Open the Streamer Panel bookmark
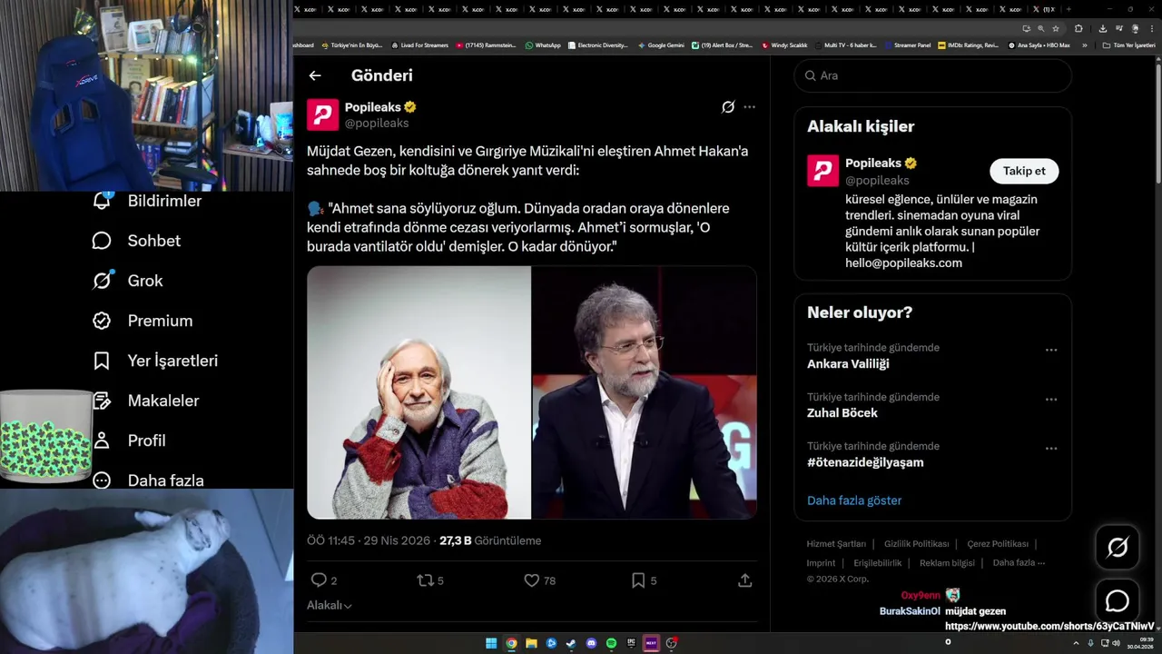The image size is (1162, 654). click(x=907, y=45)
